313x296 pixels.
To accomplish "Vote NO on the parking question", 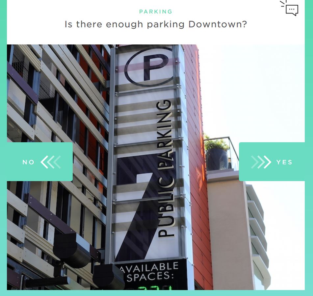I will (40, 162).
